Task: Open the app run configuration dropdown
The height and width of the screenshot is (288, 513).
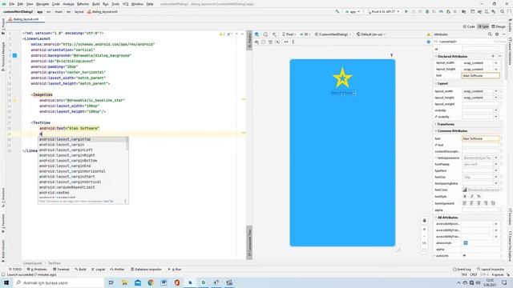Action: click(x=353, y=12)
